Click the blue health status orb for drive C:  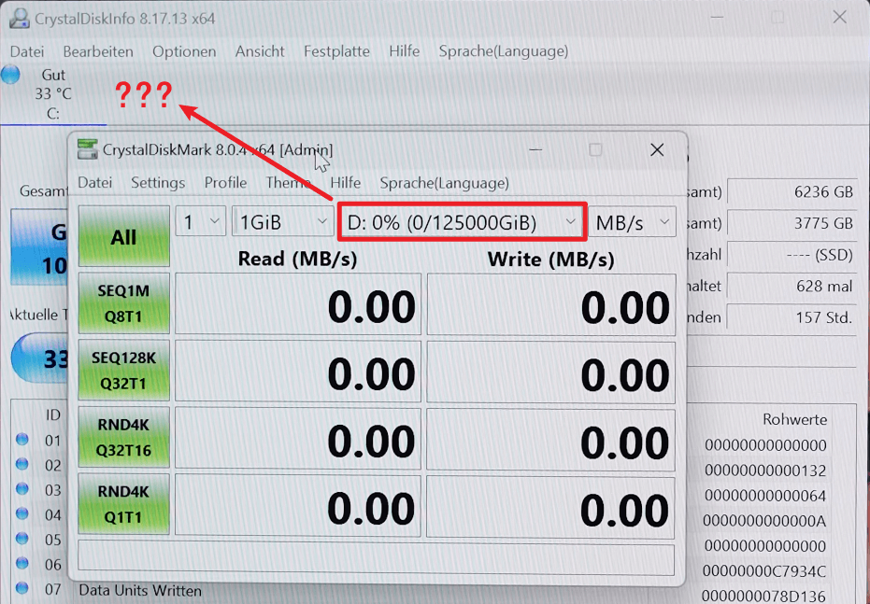pos(10,75)
